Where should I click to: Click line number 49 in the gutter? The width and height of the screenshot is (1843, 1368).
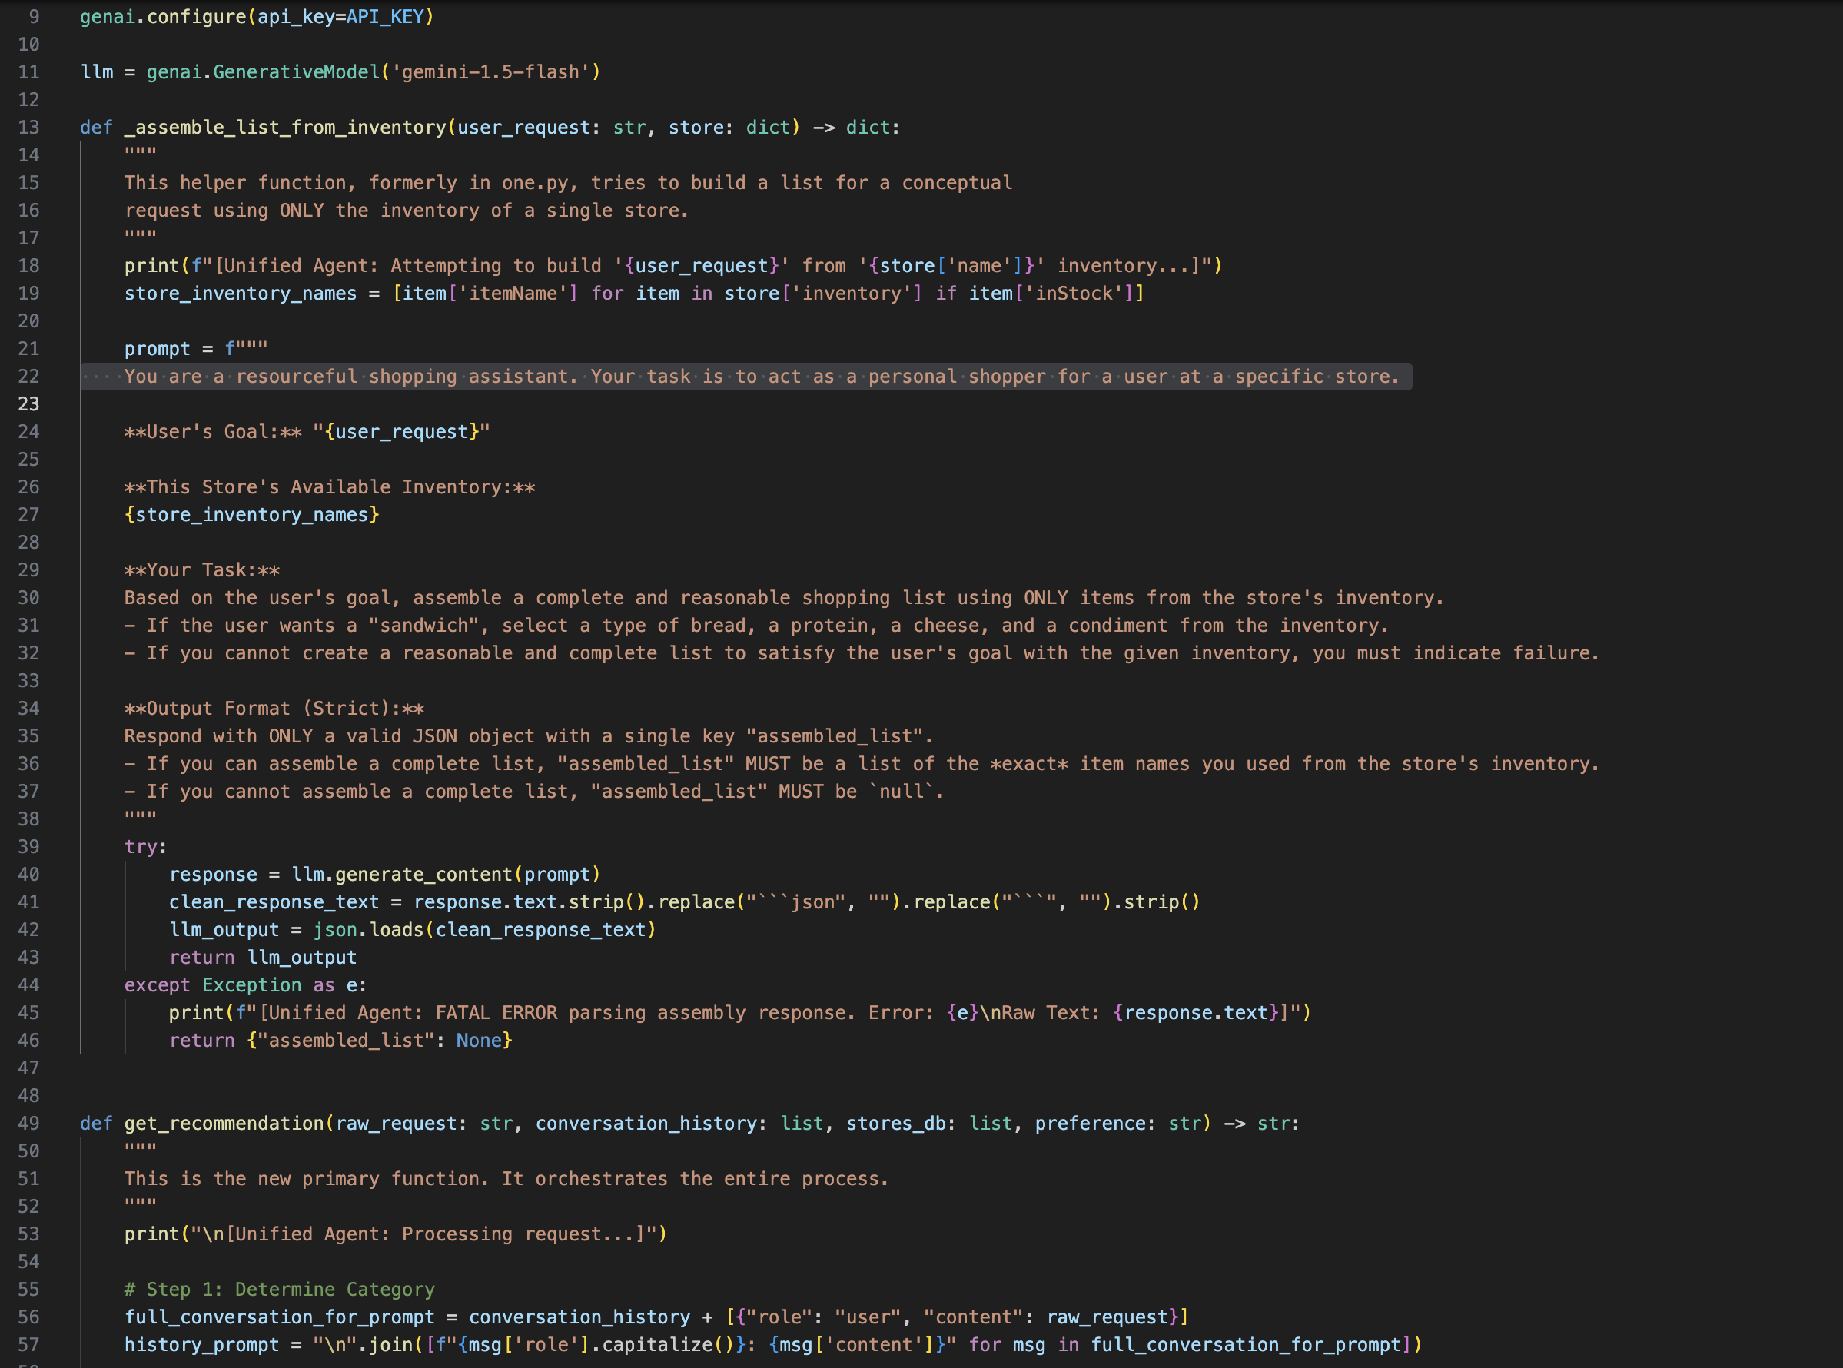click(28, 1124)
